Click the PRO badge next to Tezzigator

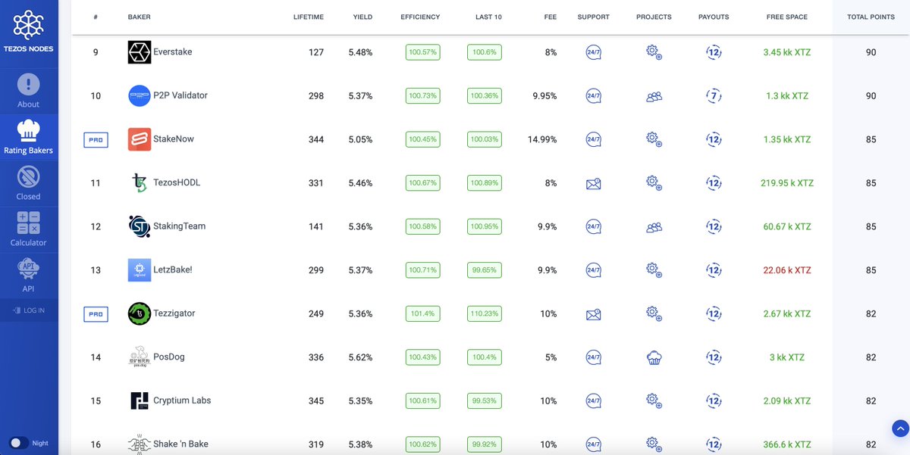[x=96, y=314]
